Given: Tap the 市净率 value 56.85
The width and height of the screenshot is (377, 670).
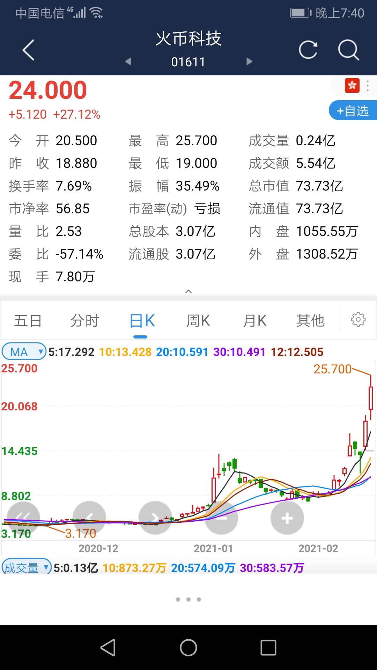Looking at the screenshot, I should click(73, 209).
